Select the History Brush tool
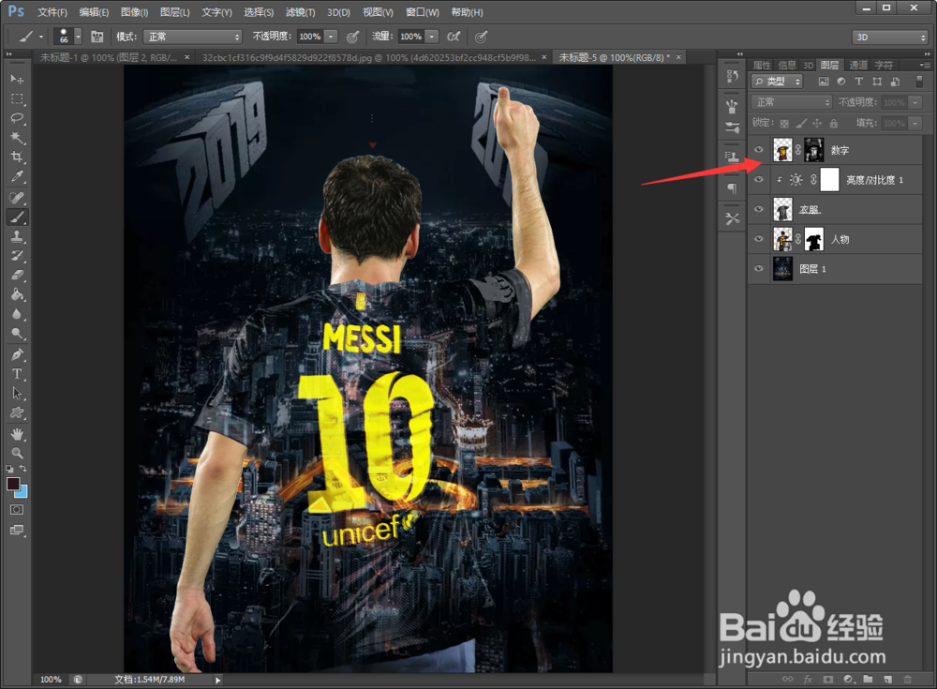This screenshot has height=689, width=937. coord(17,256)
